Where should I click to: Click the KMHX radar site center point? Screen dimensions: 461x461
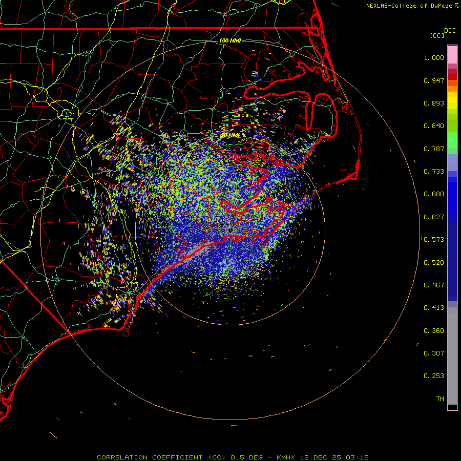[230, 230]
